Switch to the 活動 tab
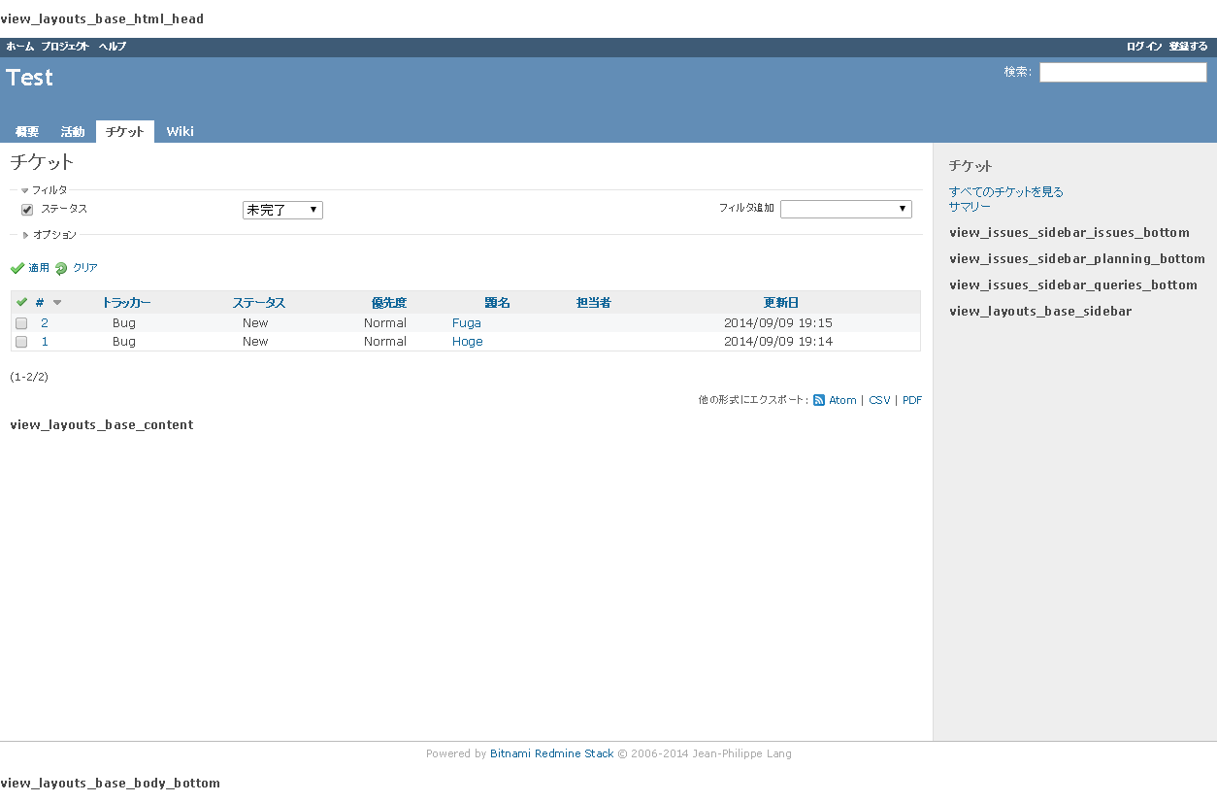This screenshot has width=1217, height=802. pos(72,131)
